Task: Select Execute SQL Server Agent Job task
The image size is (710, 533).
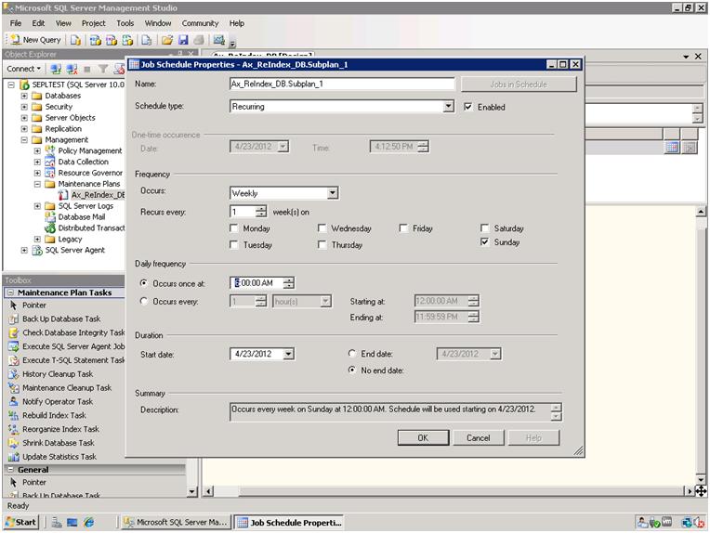Action: [73, 346]
